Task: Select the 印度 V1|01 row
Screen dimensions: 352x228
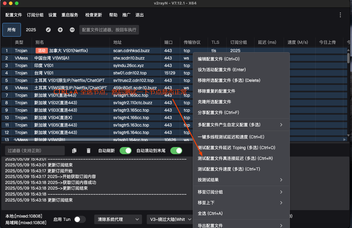Action: (97, 65)
